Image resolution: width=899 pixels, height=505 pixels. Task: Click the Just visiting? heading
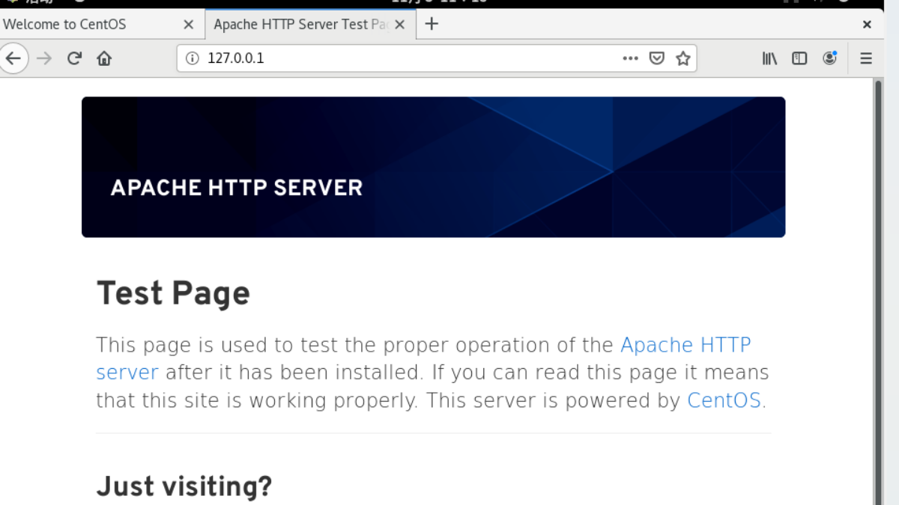(184, 486)
